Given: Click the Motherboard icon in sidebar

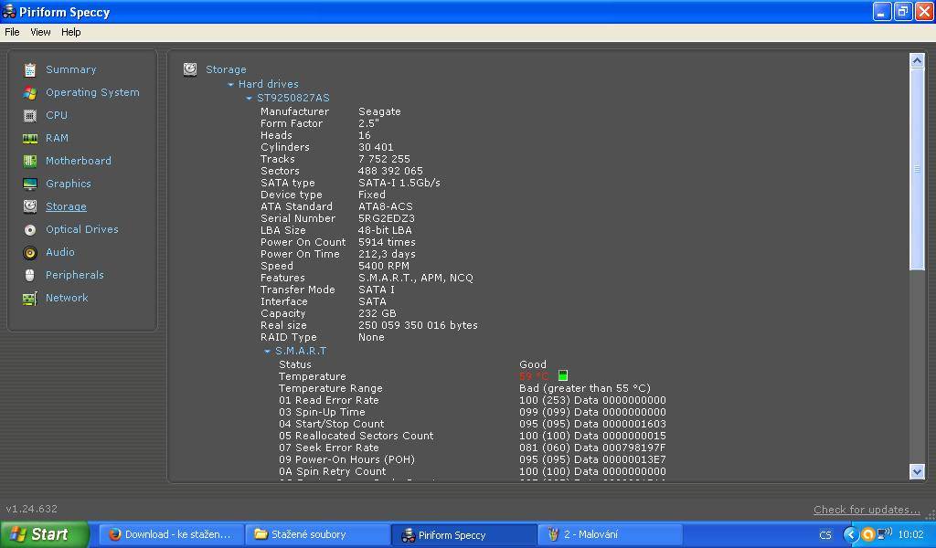Looking at the screenshot, I should [30, 161].
